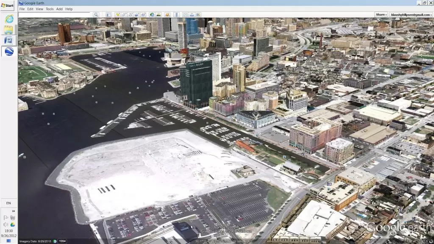Toggle the sunlight across landscape button
Image resolution: width=434 pixels, height=244 pixels.
[159, 15]
